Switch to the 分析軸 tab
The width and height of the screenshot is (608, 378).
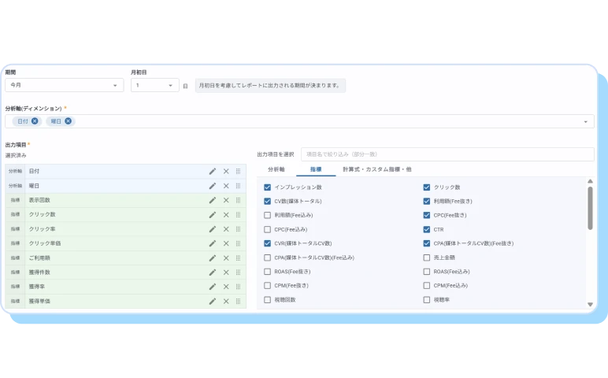(x=276, y=169)
